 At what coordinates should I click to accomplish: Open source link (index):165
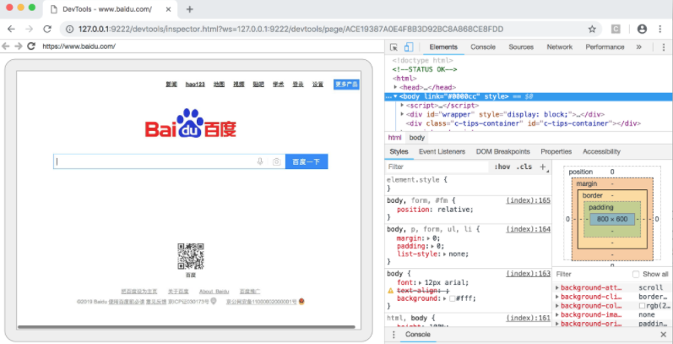tap(529, 200)
